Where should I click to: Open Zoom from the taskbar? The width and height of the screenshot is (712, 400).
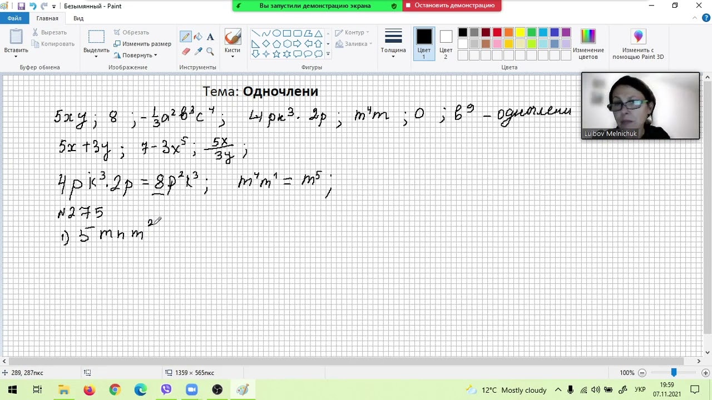pos(191,390)
